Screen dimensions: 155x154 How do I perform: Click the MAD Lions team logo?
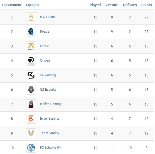(31, 17)
